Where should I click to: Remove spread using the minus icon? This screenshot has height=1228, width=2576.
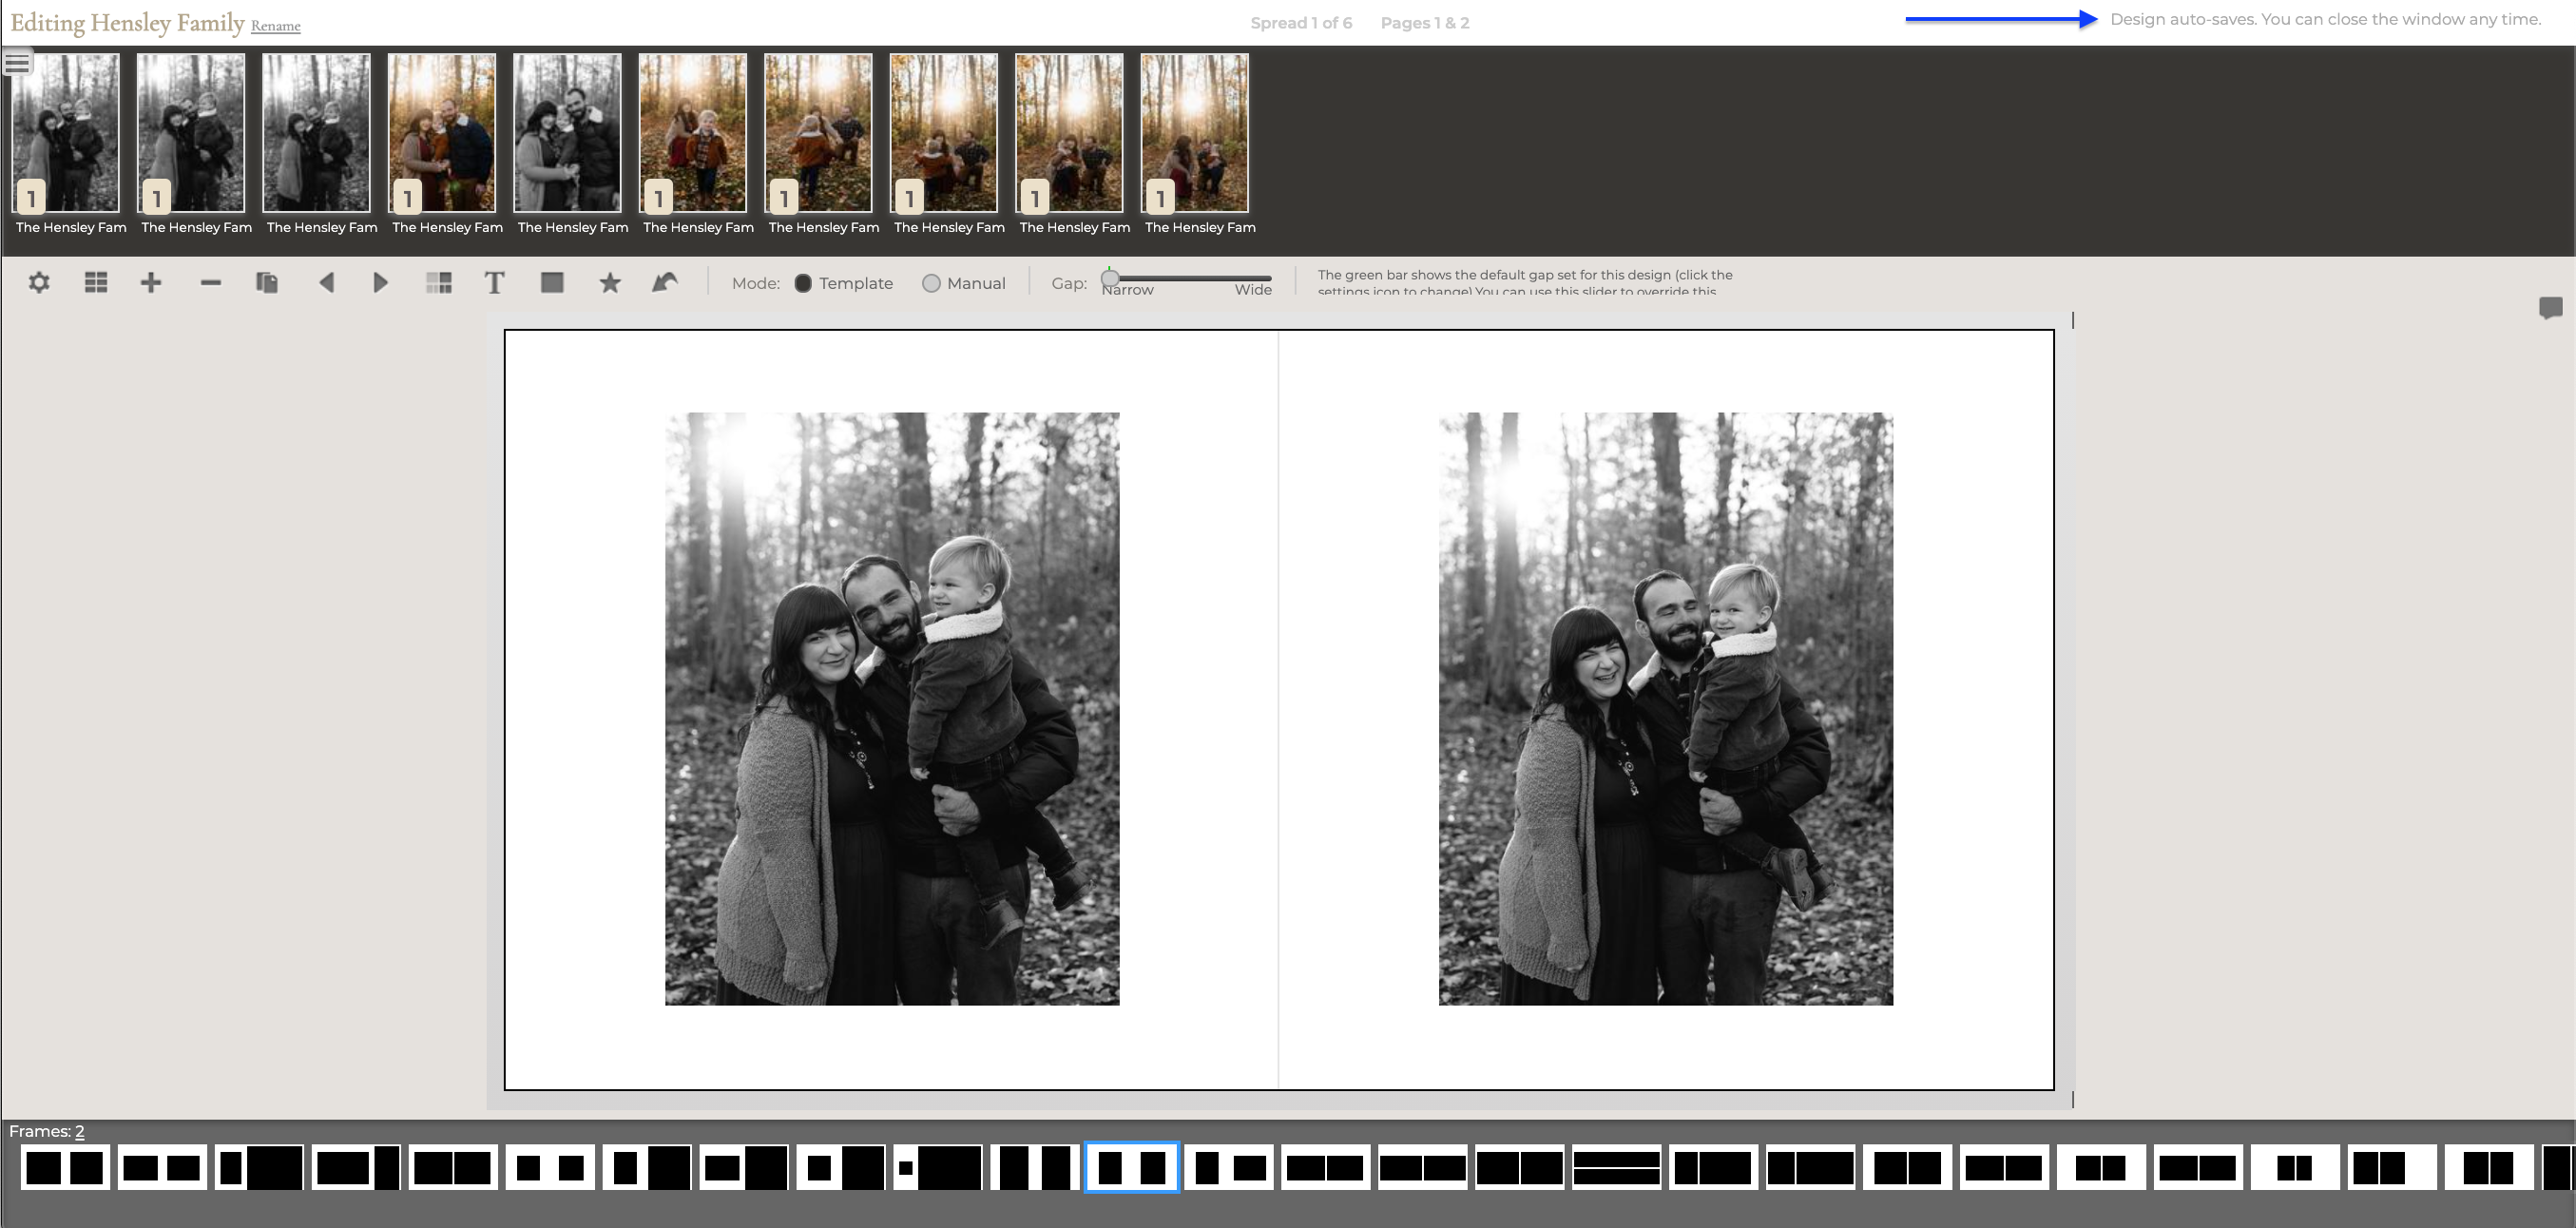pyautogui.click(x=210, y=283)
